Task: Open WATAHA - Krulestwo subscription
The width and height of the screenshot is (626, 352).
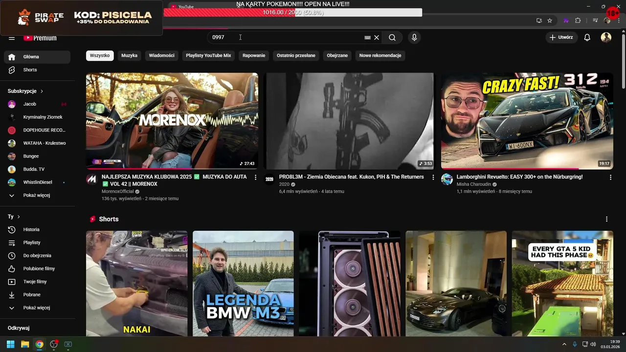Action: pyautogui.click(x=37, y=143)
